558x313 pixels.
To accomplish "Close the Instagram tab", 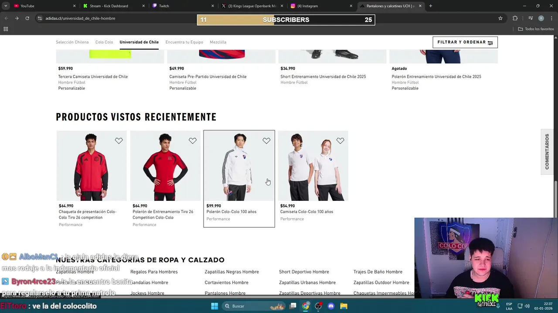I will (351, 6).
